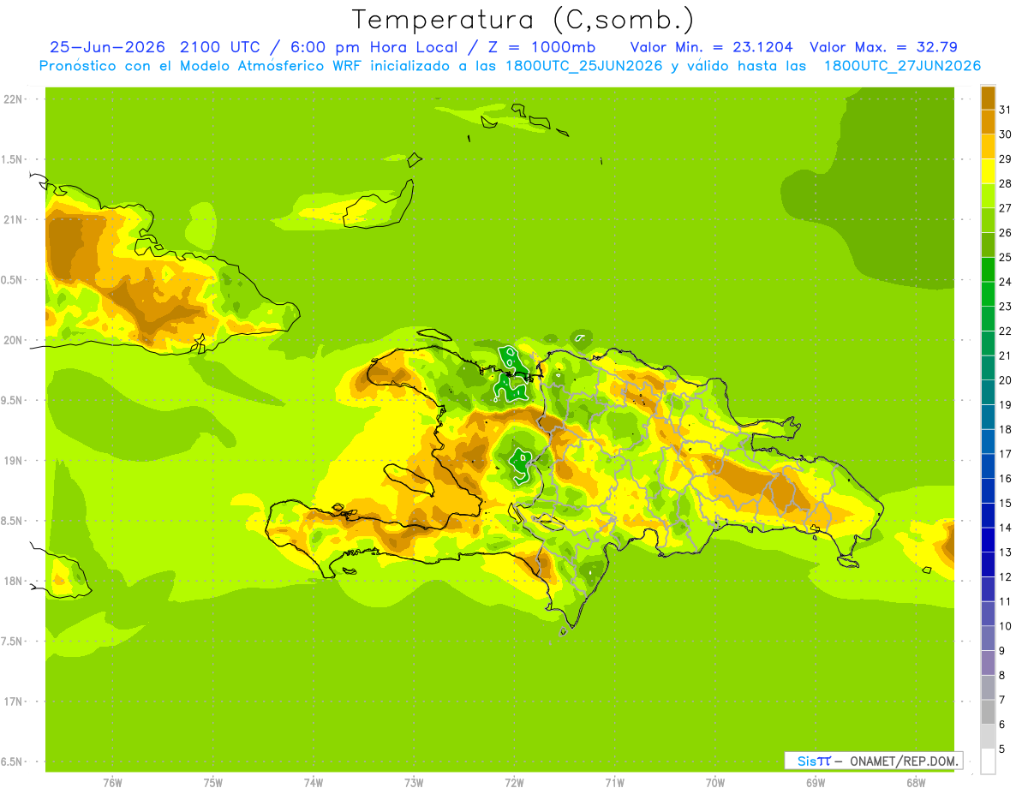Click the purple legend swatch between 8 and 9
This screenshot has height=794, width=1028.
tap(988, 663)
